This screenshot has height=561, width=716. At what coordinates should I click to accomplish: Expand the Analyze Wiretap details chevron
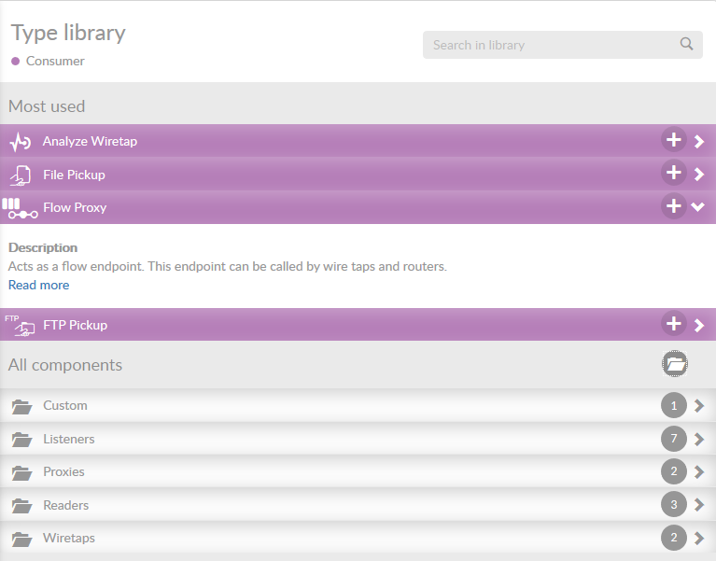699,142
